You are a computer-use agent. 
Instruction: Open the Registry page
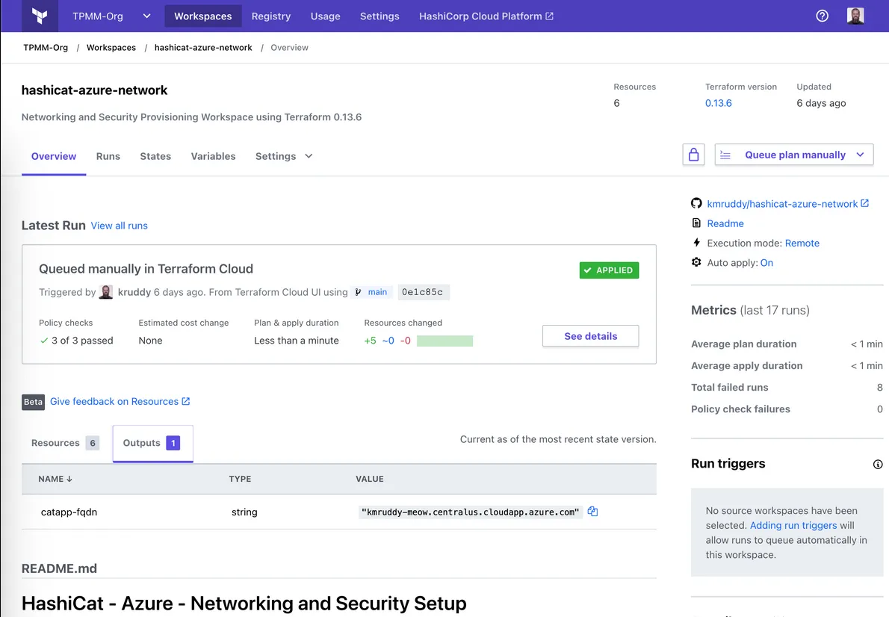pos(270,16)
